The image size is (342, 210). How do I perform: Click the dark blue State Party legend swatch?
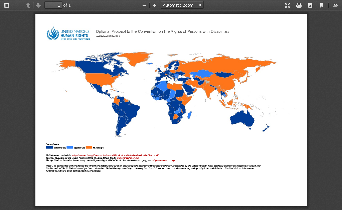pyautogui.click(x=49, y=147)
